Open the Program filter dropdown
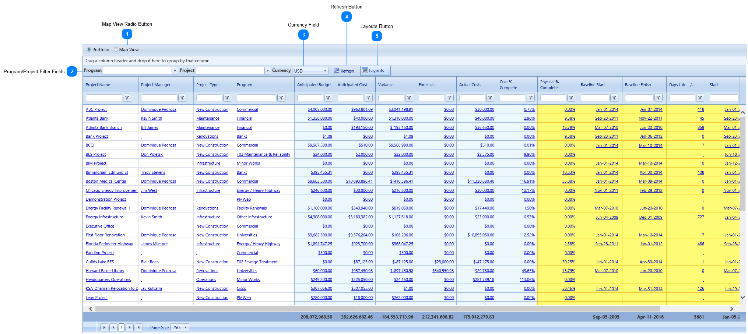 (x=175, y=71)
